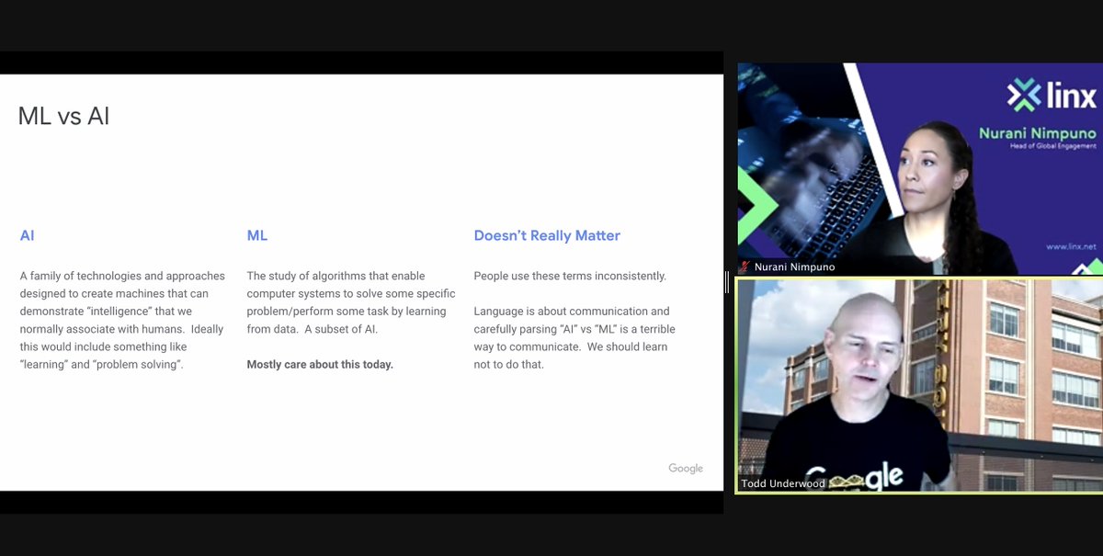Screen dimensions: 1103x556
Task: Click the line 'Language is about communication and'
Action: click(x=572, y=312)
